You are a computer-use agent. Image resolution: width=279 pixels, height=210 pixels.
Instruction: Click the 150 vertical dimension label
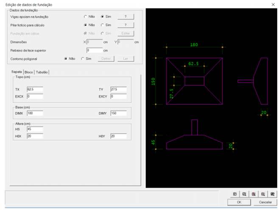click(x=153, y=81)
